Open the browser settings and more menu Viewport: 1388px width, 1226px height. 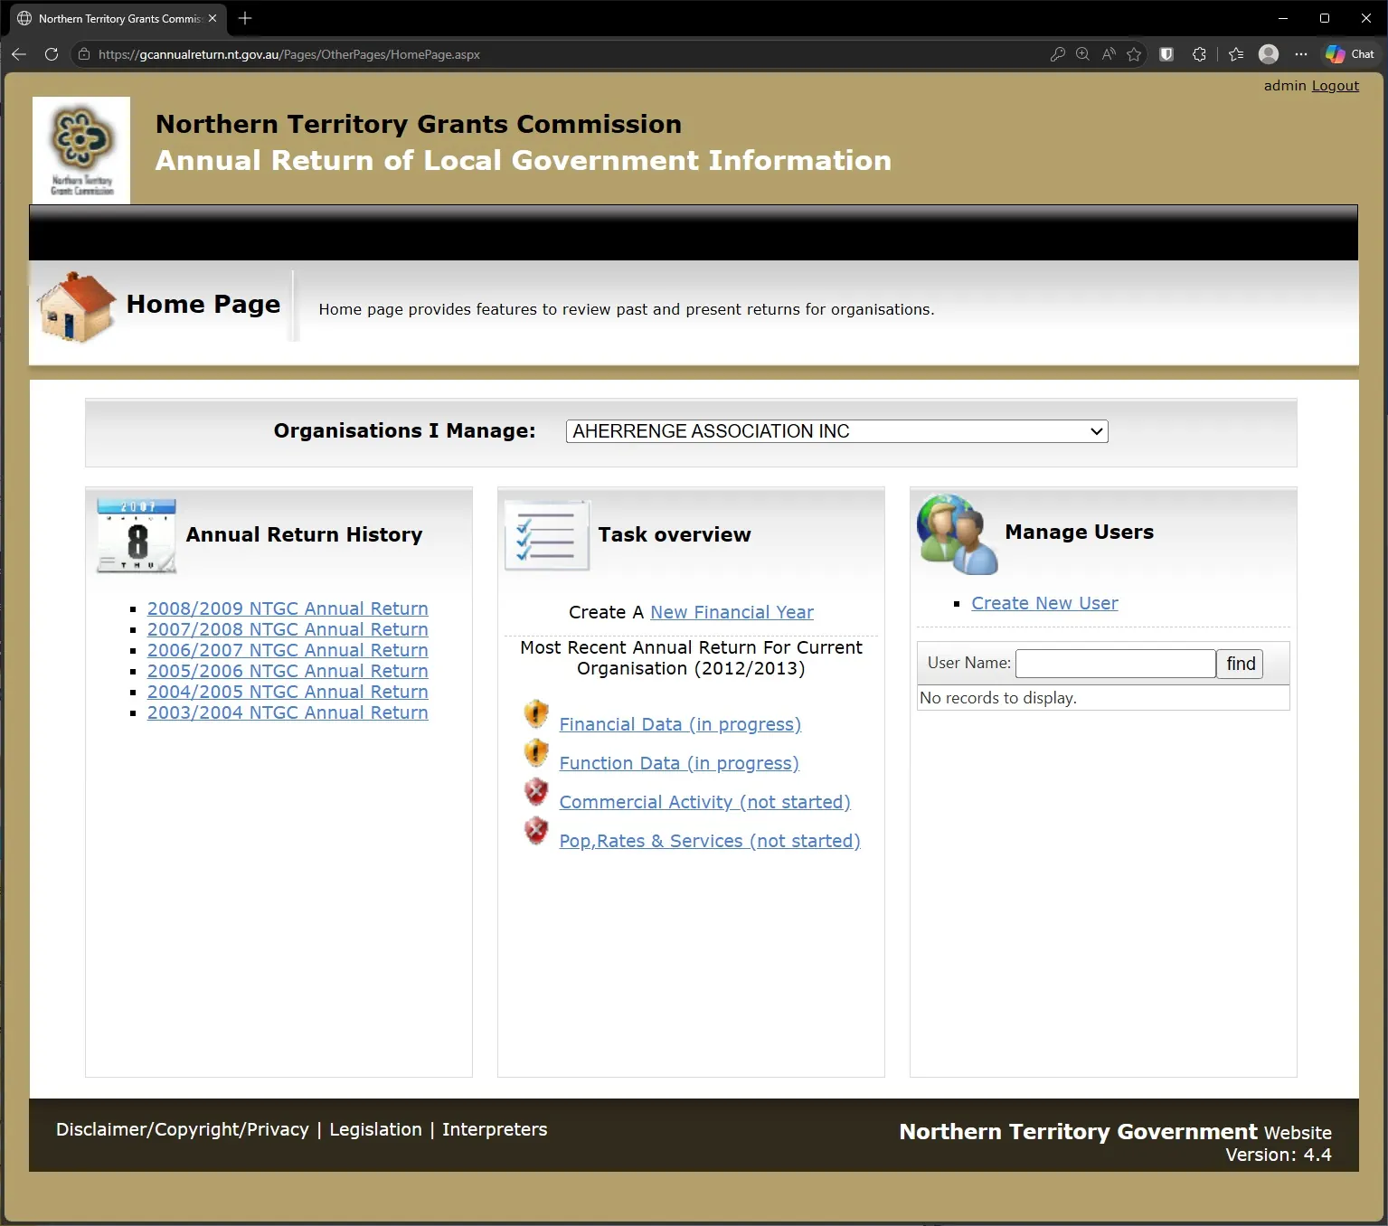(1301, 54)
